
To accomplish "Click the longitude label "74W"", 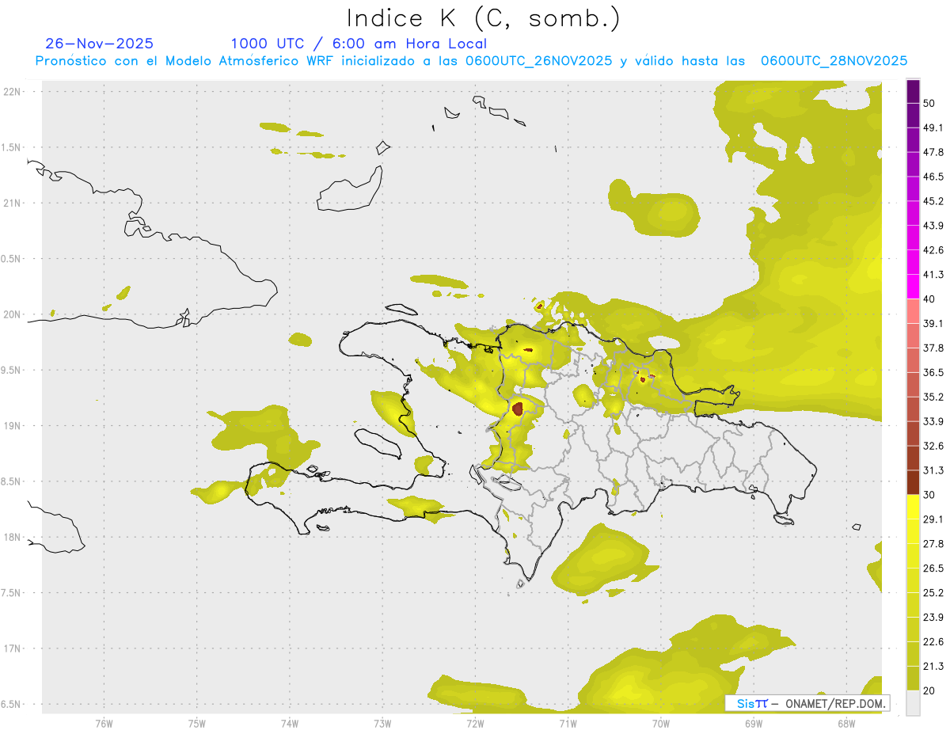I will [290, 724].
